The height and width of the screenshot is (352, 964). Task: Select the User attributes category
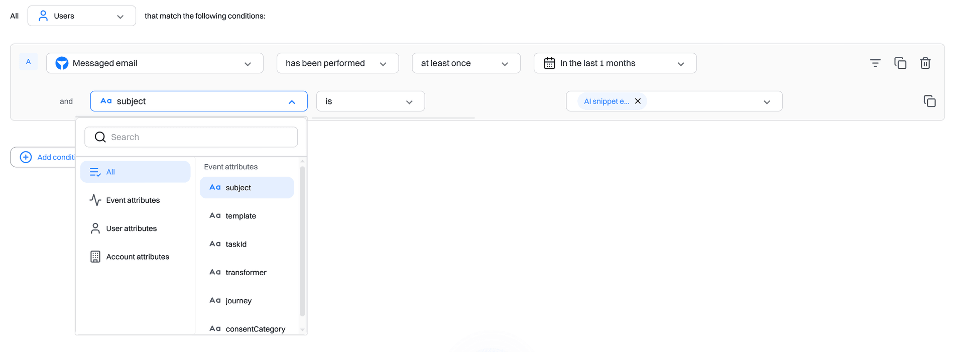point(135,228)
